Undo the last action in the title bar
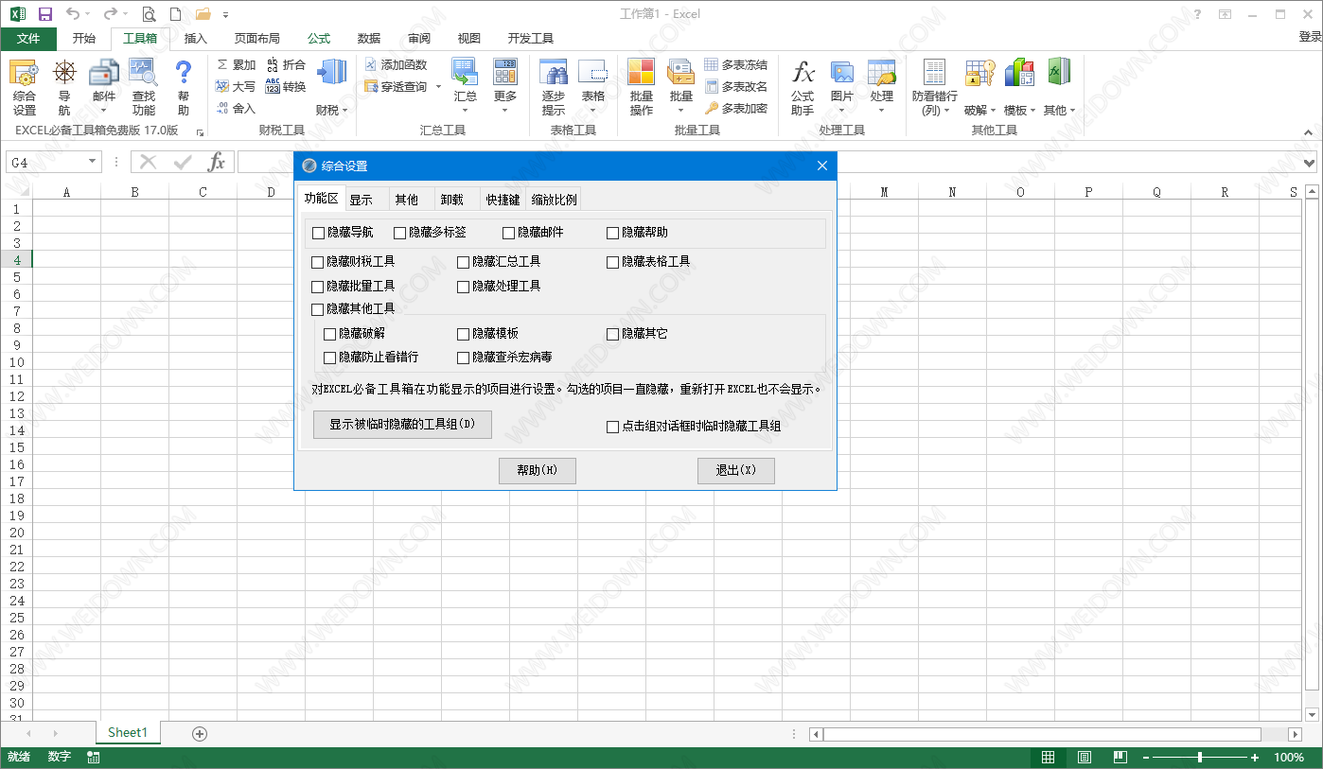 coord(73,14)
